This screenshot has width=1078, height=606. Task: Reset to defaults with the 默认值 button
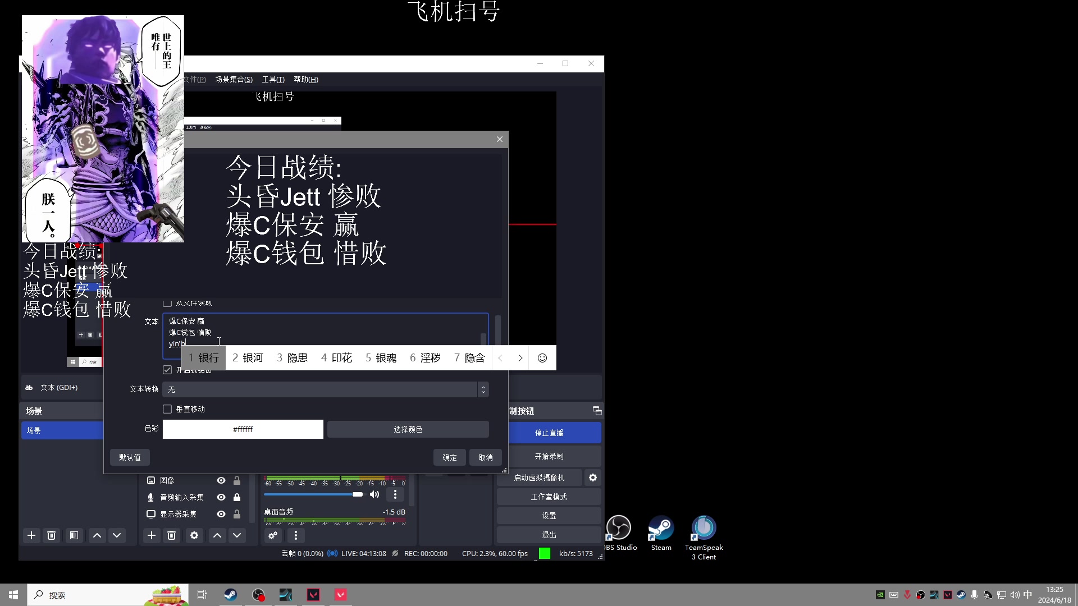[130, 458]
